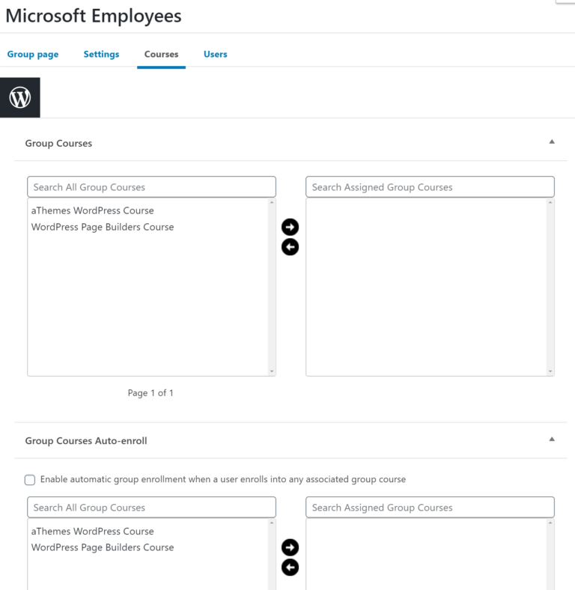Select the Courses tab
Image resolution: width=575 pixels, height=590 pixels.
click(161, 54)
